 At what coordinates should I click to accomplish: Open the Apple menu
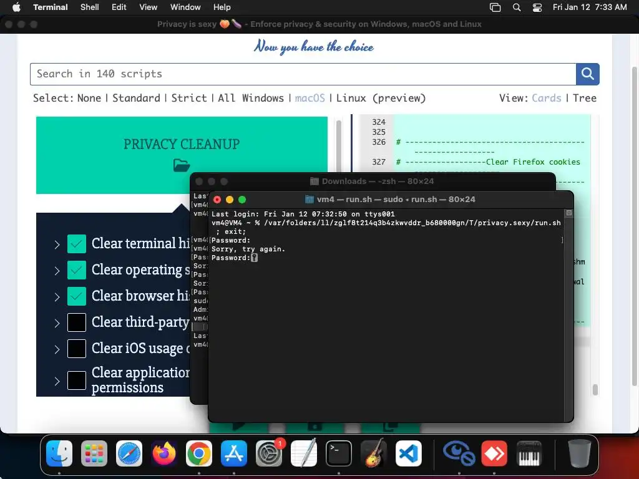coord(16,7)
